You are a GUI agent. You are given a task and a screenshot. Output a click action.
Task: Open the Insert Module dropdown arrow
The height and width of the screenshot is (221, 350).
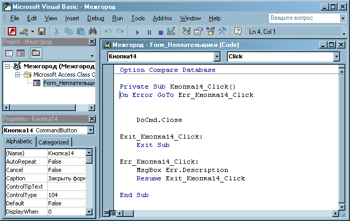pos(32,31)
